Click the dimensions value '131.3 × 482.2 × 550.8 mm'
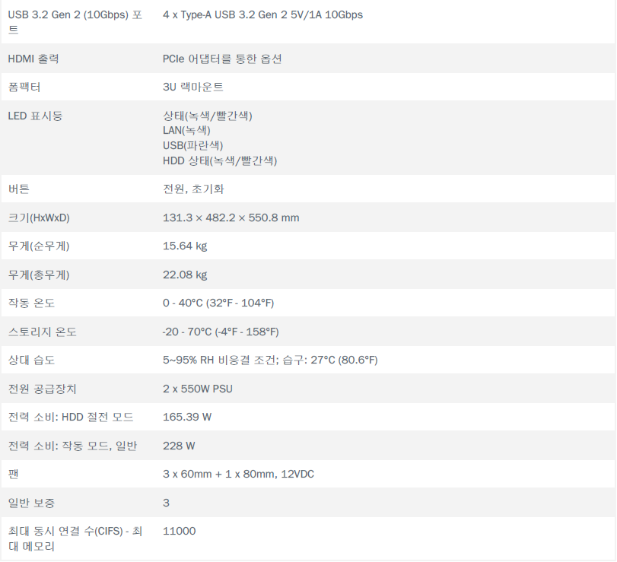The width and height of the screenshot is (617, 562). click(231, 217)
